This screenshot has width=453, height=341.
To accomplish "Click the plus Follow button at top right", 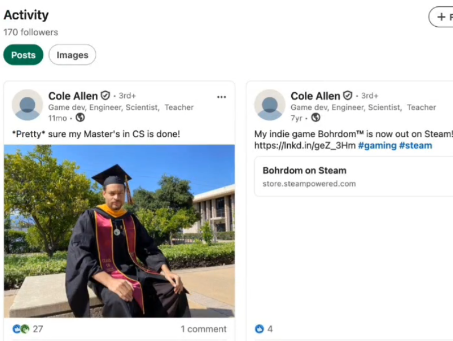I will pos(441,17).
